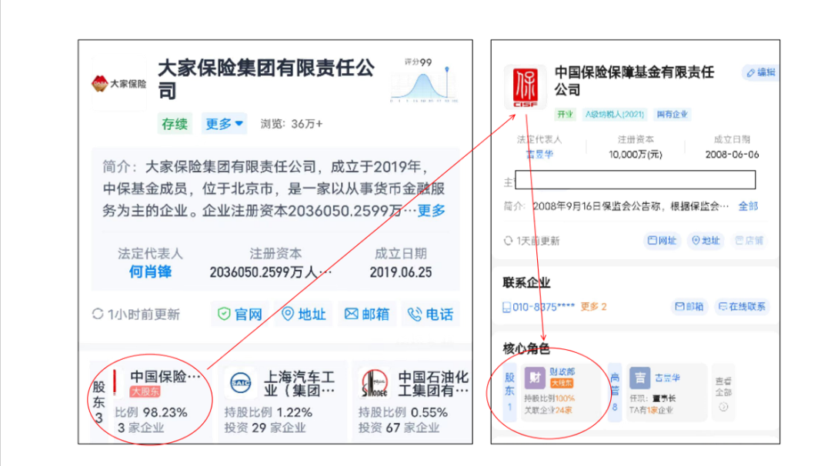
Task: Show more contacts via 更多 2
Action: pos(593,307)
